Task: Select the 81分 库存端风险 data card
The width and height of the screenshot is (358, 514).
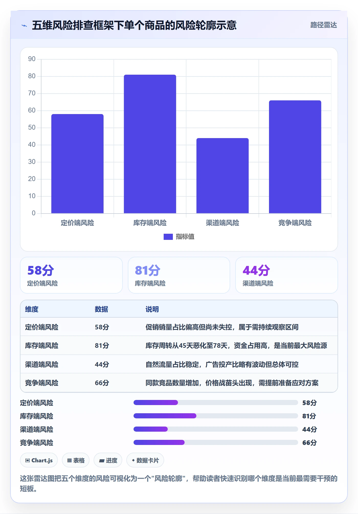Action: click(179, 275)
